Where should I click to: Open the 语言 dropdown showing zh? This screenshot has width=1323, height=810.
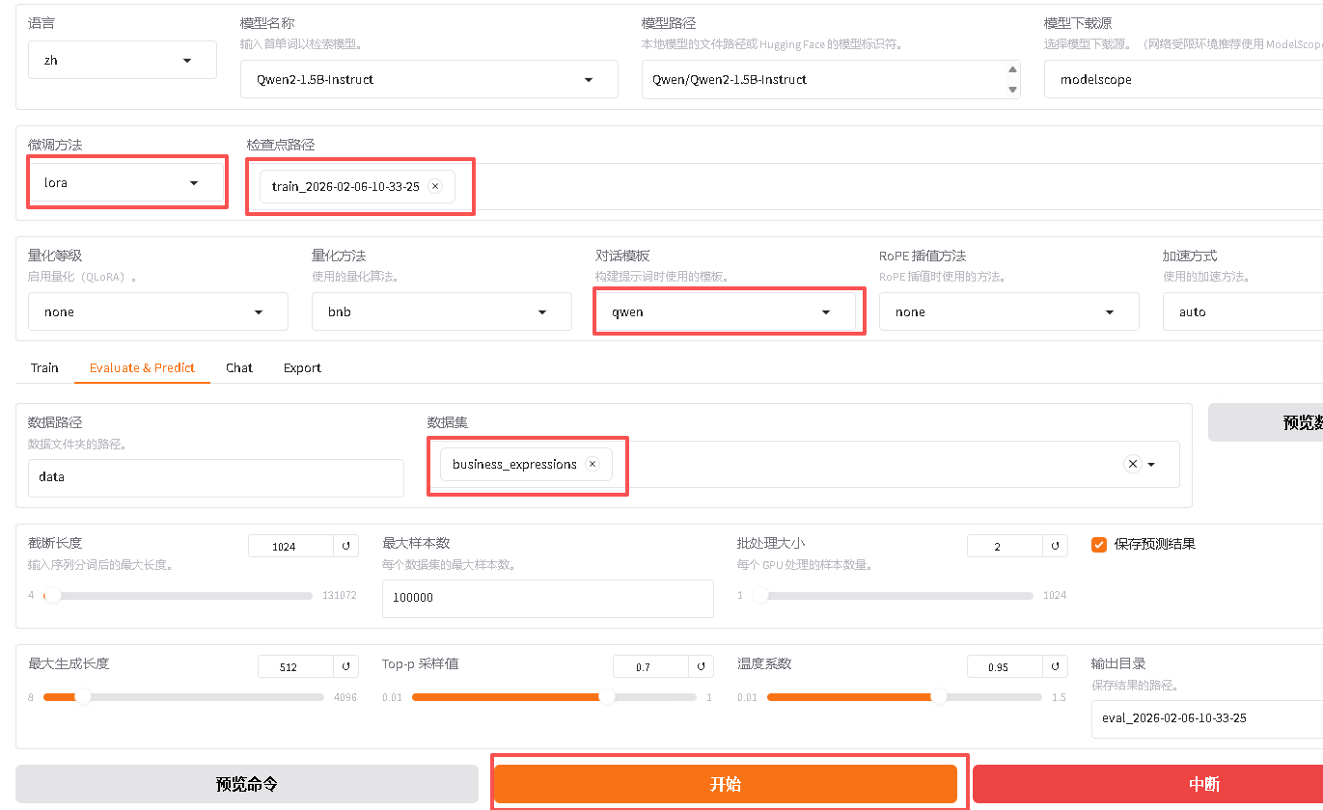(123, 60)
